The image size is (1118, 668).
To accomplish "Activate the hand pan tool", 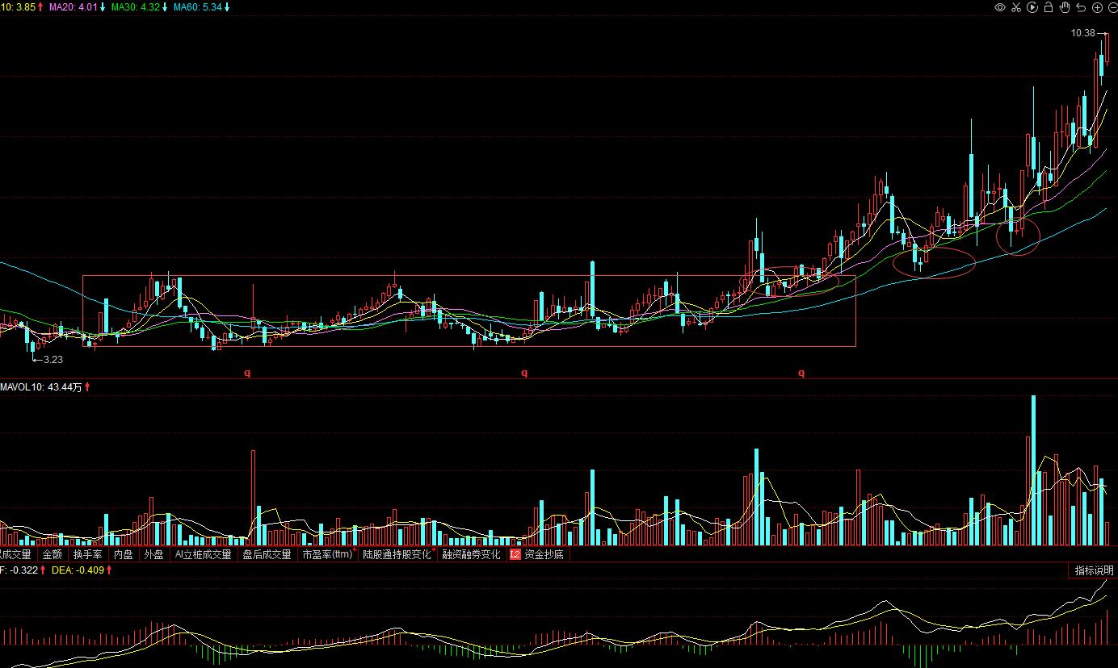I will click(x=1065, y=7).
